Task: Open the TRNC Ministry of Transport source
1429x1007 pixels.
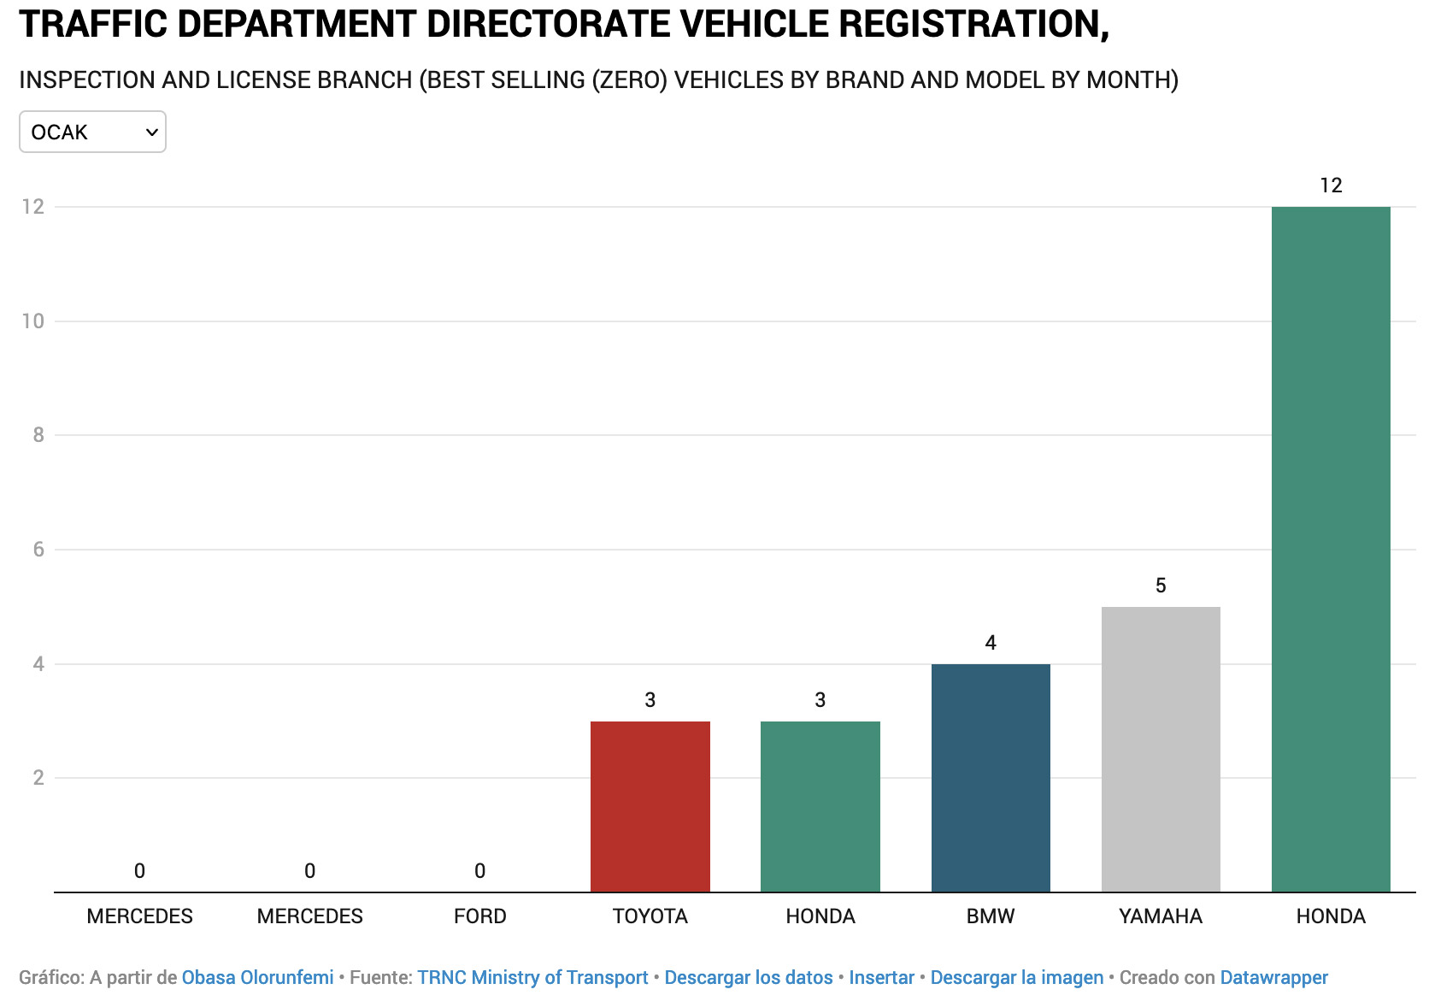Action: pyautogui.click(x=532, y=977)
